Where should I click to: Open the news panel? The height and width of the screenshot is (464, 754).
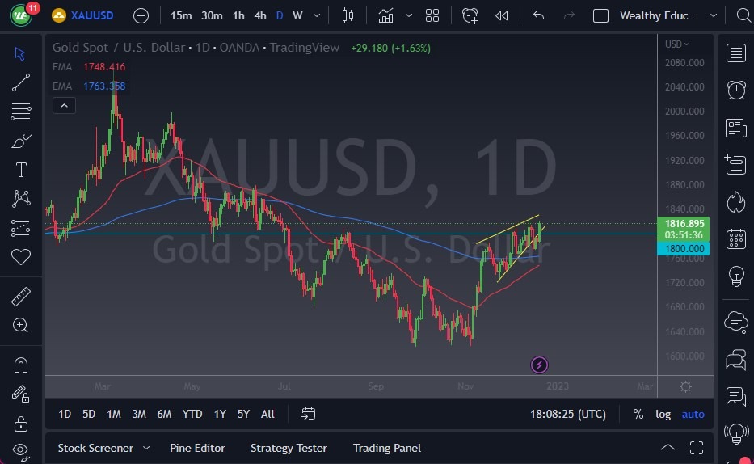pos(735,128)
